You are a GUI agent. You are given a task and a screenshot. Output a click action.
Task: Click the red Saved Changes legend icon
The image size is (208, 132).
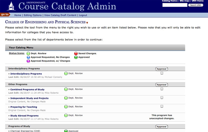(x=76, y=53)
